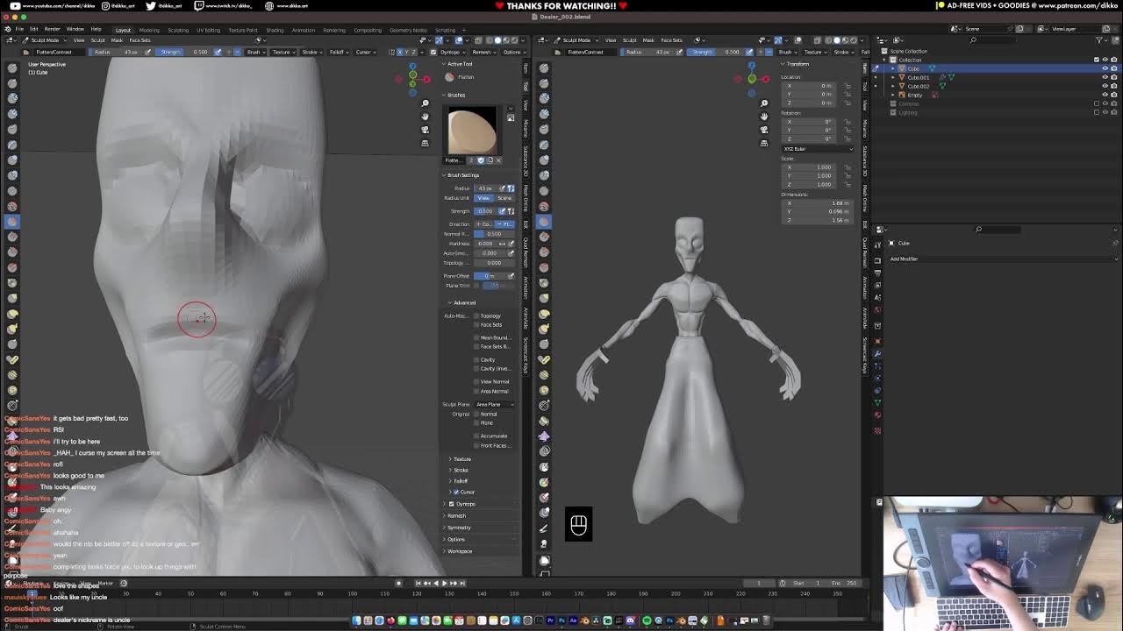Click the Finder icon in the dock
This screenshot has width=1123, height=631.
click(357, 621)
